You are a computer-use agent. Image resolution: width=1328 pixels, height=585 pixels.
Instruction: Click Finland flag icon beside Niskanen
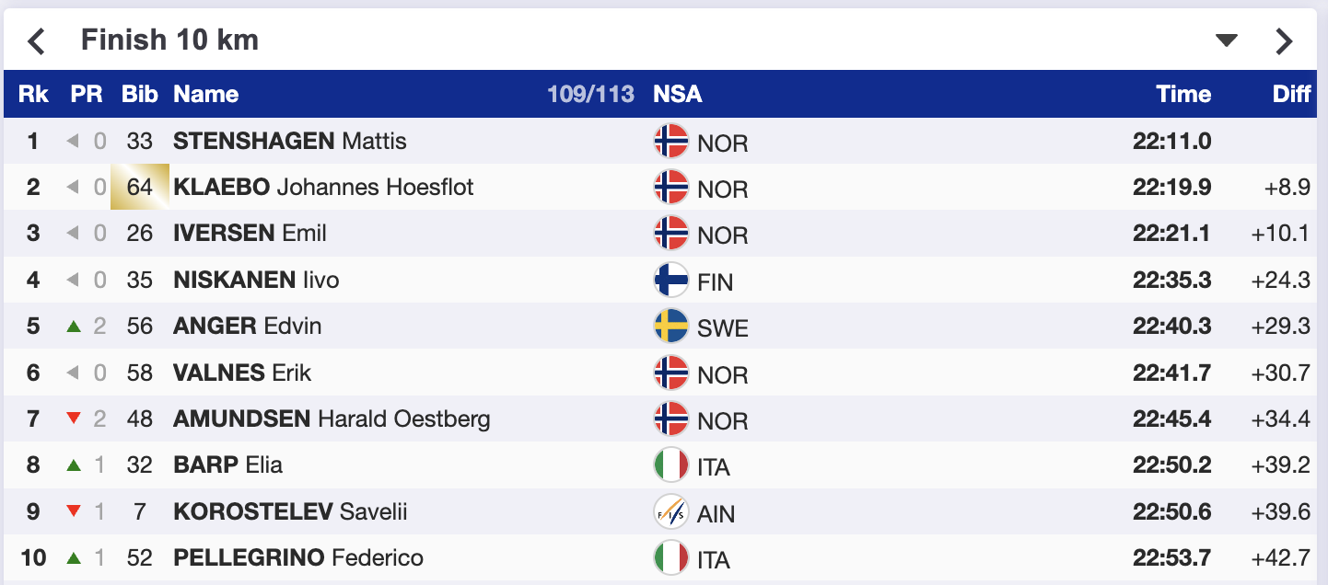click(x=671, y=281)
